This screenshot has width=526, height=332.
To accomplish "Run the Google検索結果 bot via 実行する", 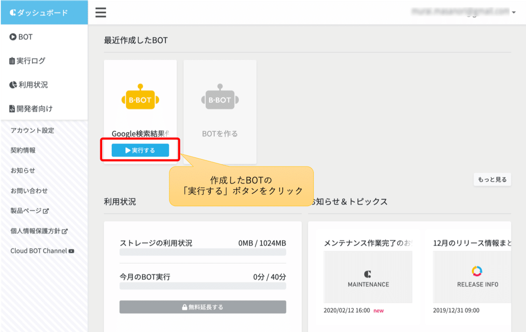I will tap(139, 150).
